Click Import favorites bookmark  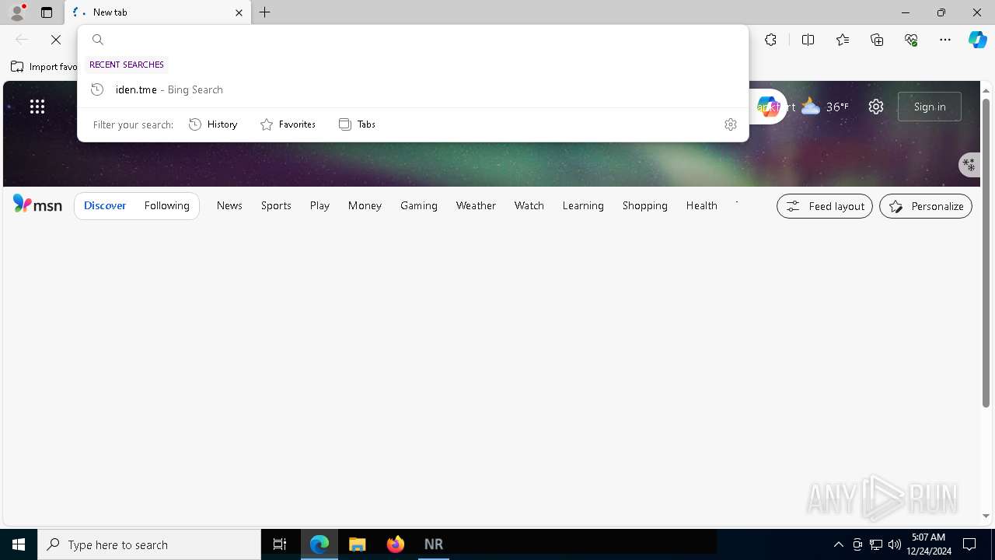click(x=44, y=67)
